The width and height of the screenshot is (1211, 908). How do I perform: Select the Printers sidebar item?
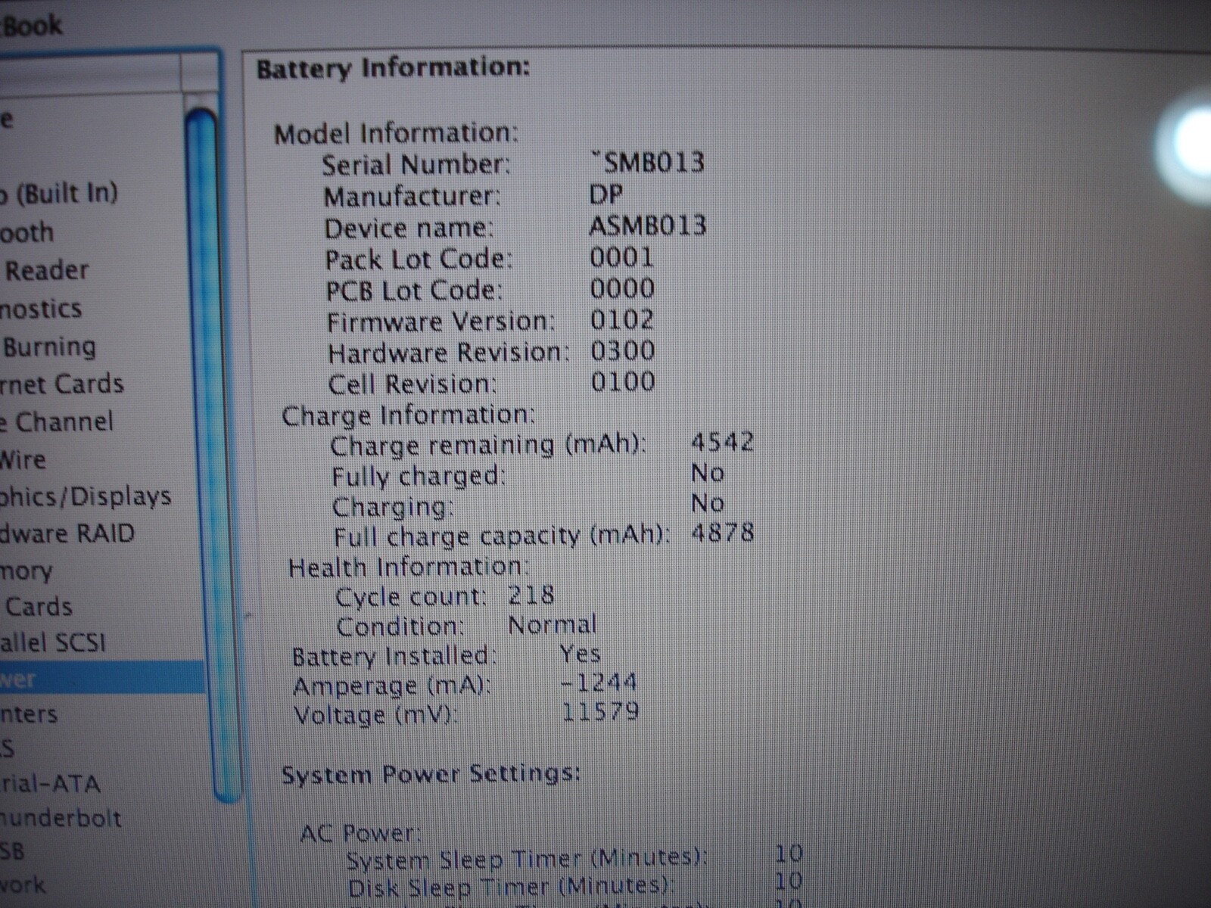pyautogui.click(x=29, y=714)
